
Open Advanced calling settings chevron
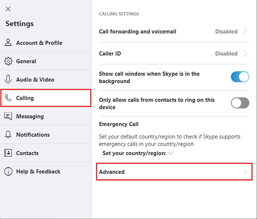click(x=245, y=172)
